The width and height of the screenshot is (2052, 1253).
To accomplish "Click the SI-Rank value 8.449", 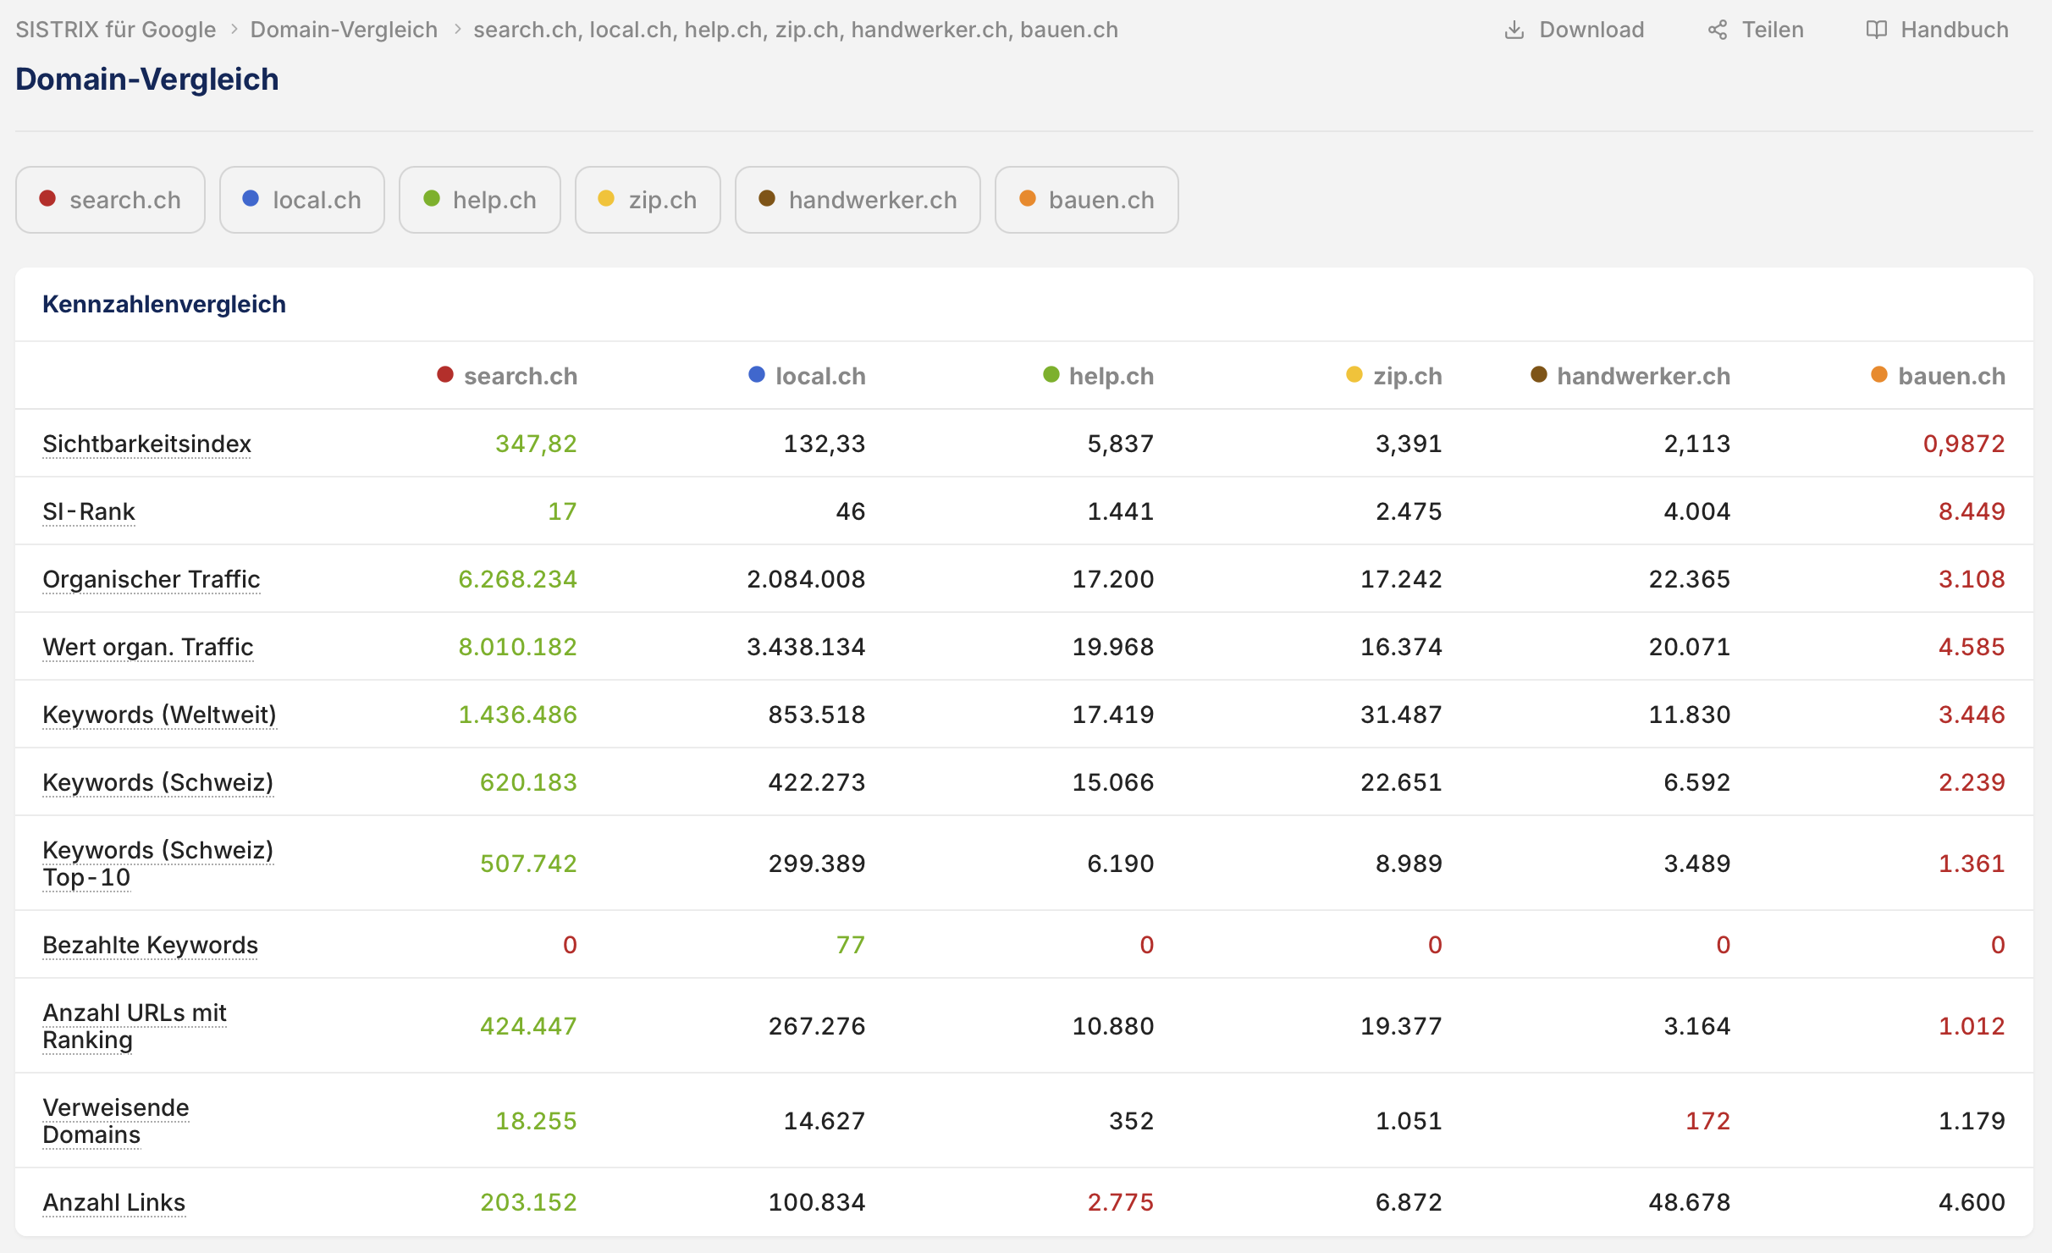I will tap(1972, 511).
